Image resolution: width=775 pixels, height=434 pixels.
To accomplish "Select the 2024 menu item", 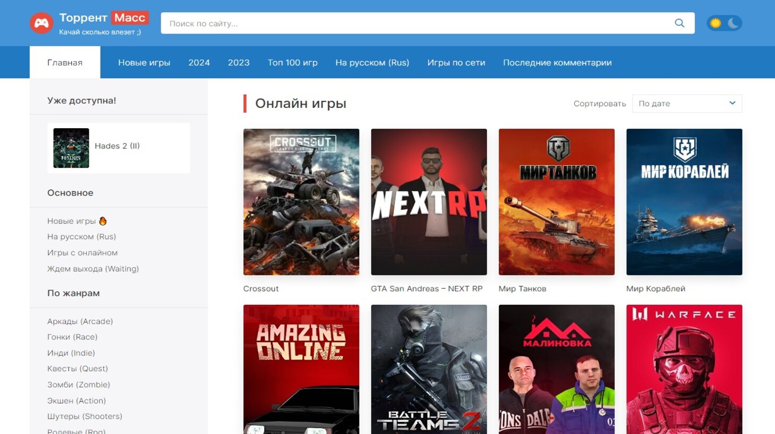I will 199,62.
